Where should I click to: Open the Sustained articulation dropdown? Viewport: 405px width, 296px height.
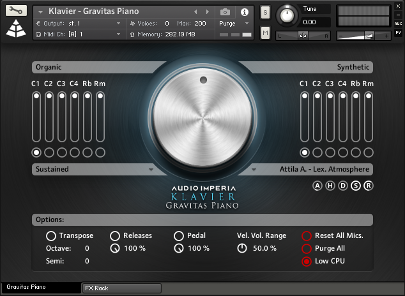[151, 170]
